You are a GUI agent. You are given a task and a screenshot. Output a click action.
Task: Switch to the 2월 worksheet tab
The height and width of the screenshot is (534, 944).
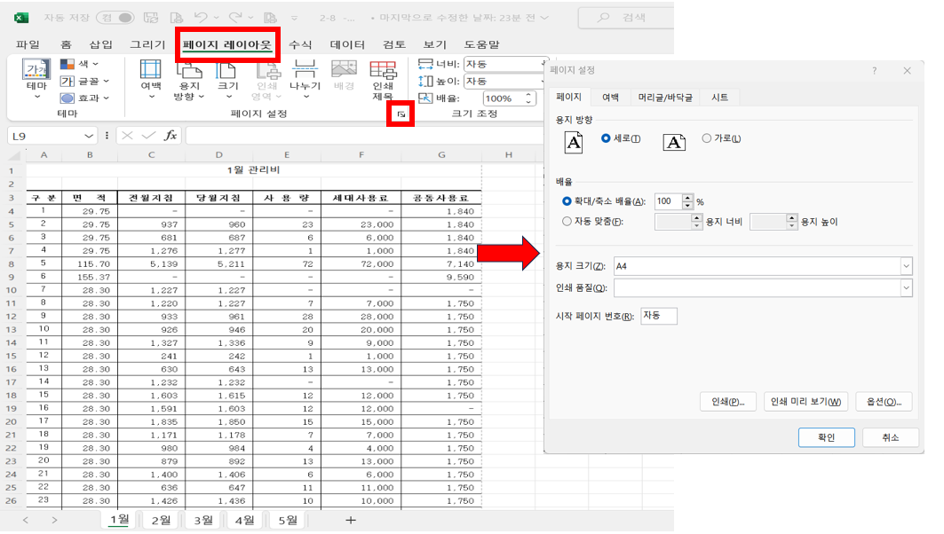point(161,520)
